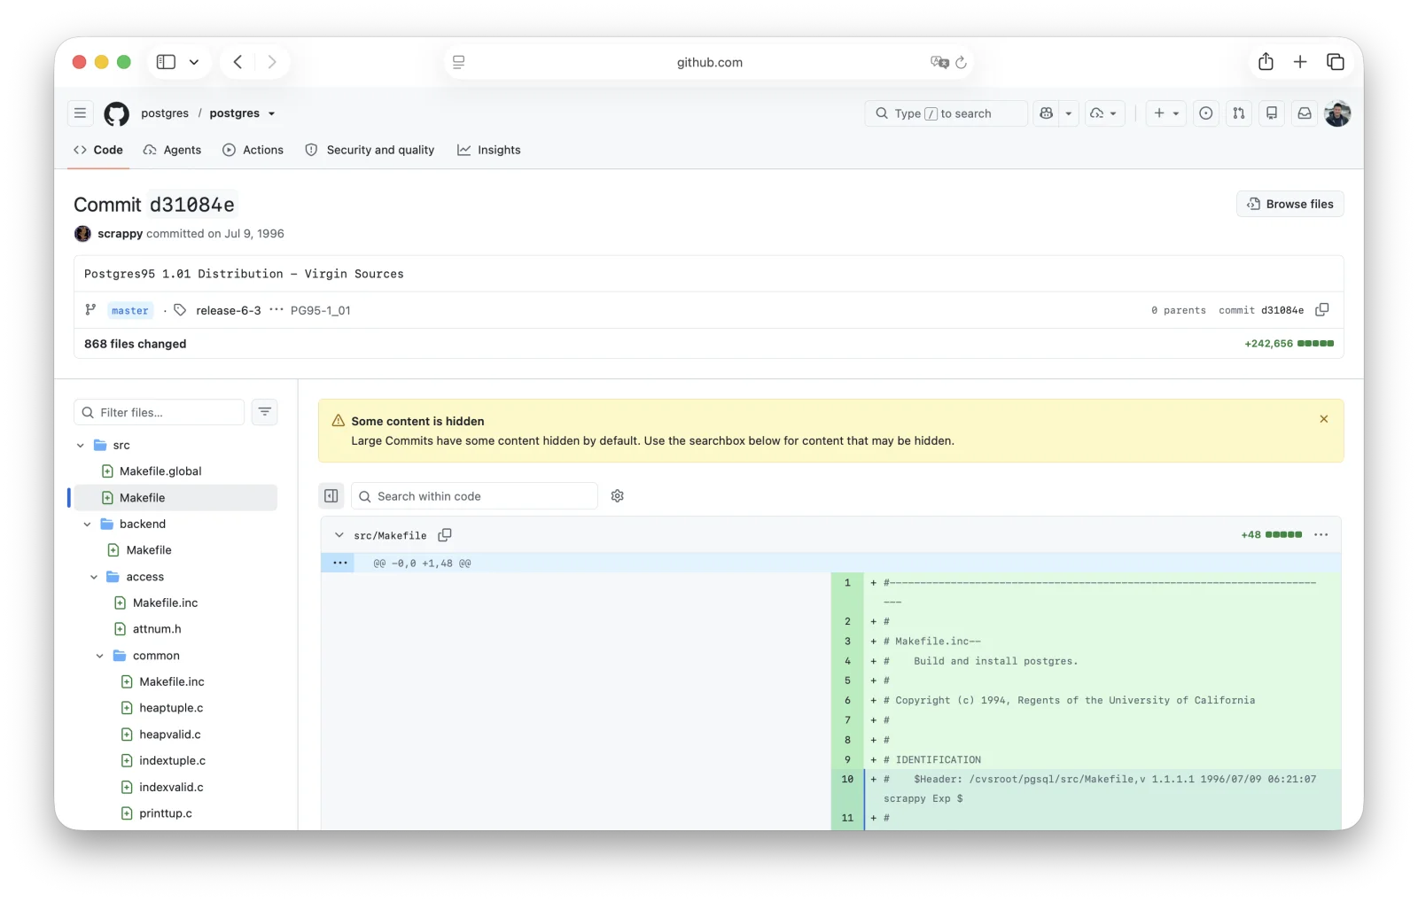Open the scrappy author link
The height and width of the screenshot is (902, 1418).
tap(121, 234)
